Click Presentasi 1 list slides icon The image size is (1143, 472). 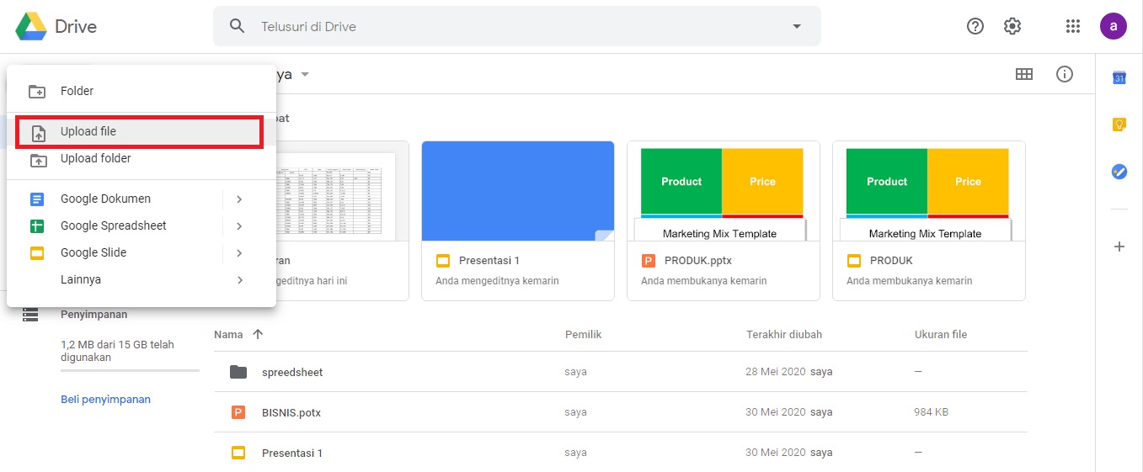tap(238, 453)
